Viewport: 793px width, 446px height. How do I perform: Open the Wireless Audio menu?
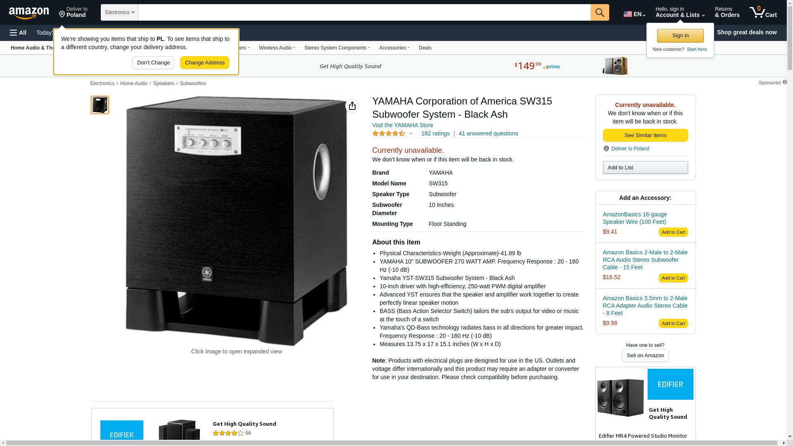[x=277, y=48]
